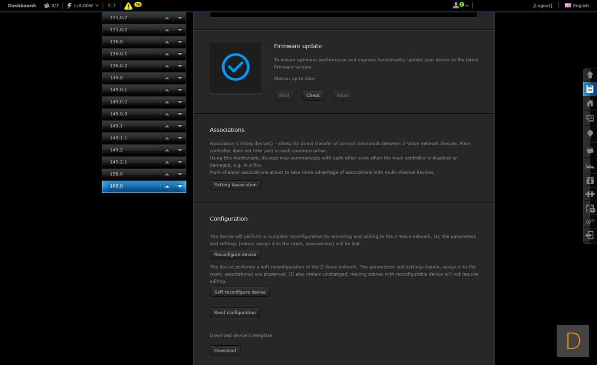Click the Setting Association button
Image resolution: width=597 pixels, height=365 pixels.
[235, 185]
